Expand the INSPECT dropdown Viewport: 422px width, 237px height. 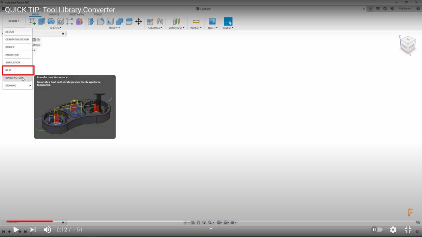tap(196, 28)
